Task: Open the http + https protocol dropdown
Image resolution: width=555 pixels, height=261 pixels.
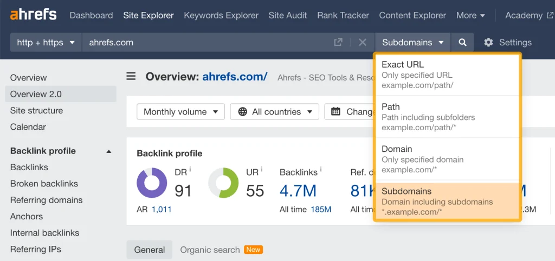Action: [x=46, y=42]
